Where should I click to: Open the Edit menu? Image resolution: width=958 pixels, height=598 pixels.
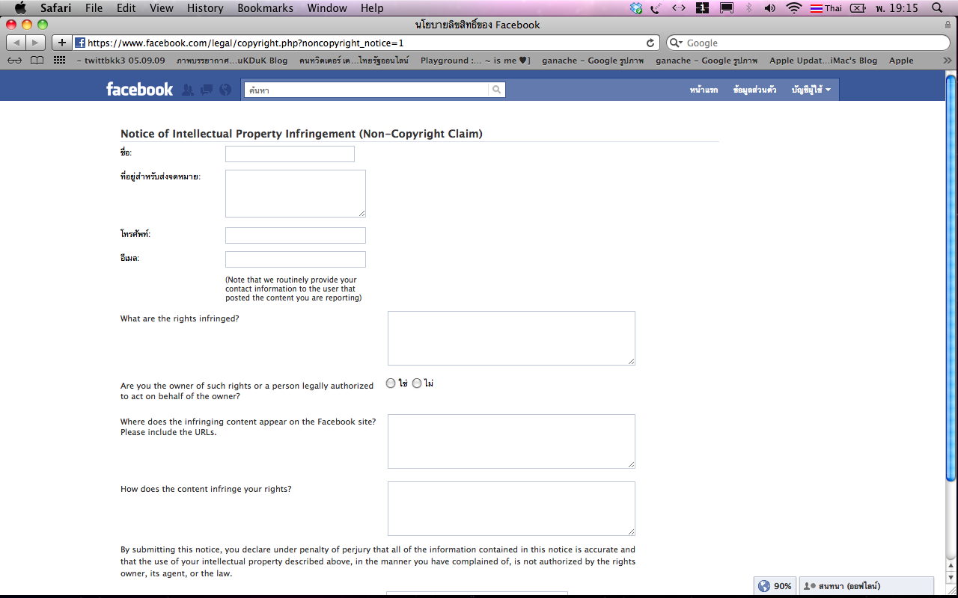[x=126, y=8]
